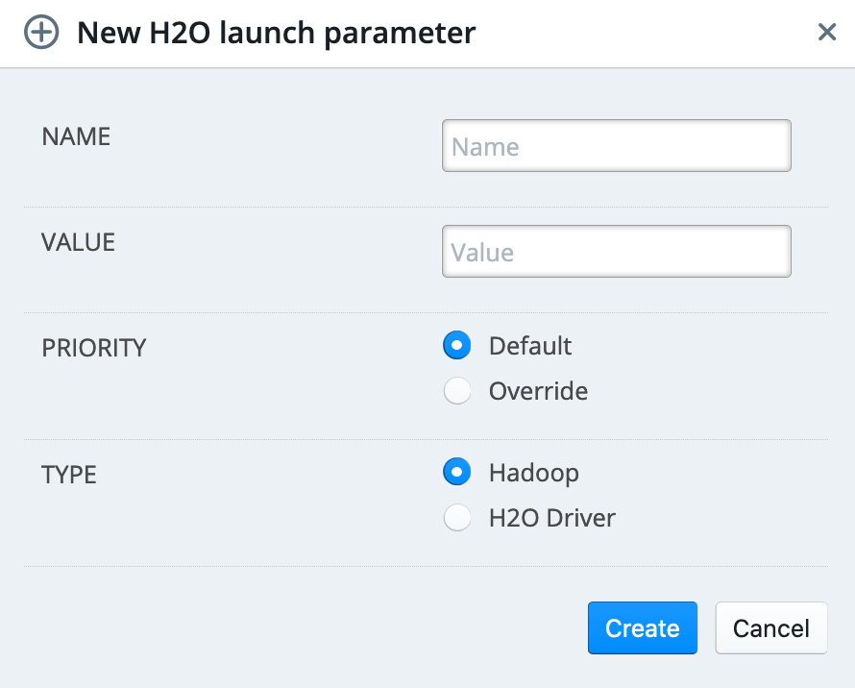Image resolution: width=855 pixels, height=688 pixels.
Task: Click the 'Default' option label text
Action: [530, 346]
